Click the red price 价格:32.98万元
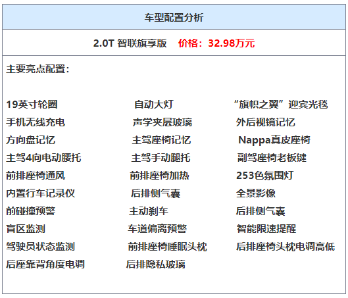348x298 pixels. (216, 43)
